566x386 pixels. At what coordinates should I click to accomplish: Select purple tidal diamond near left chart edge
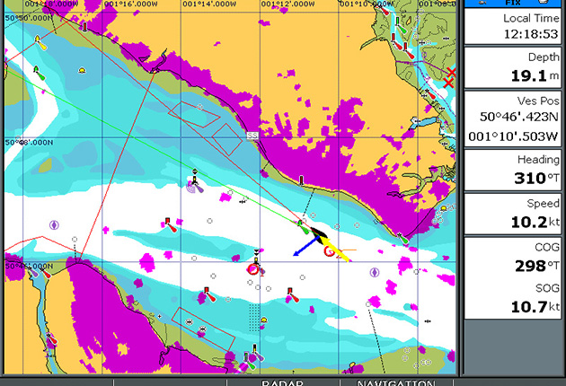[54, 225]
